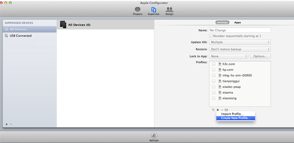Remove device group with sidebar minus
Viewport: 294px width, 143px height.
coord(11,124)
